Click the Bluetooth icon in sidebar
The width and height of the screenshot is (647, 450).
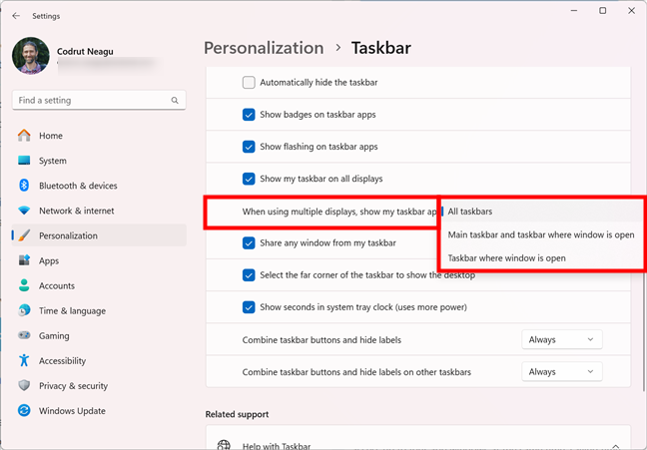pos(24,186)
